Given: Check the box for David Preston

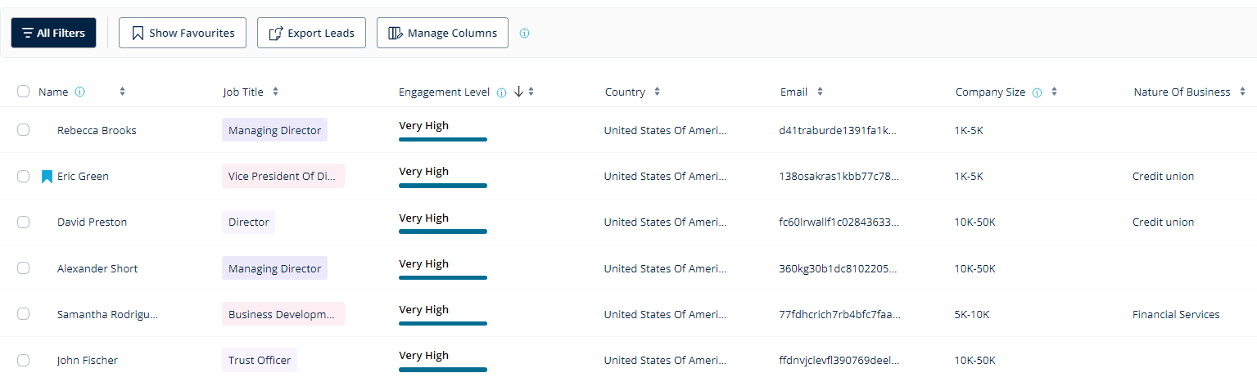Looking at the screenshot, I should coord(23,222).
